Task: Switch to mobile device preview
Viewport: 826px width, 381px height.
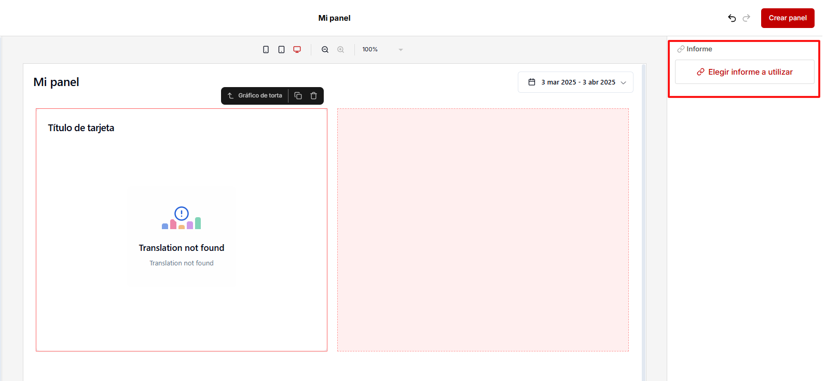Action: tap(266, 50)
